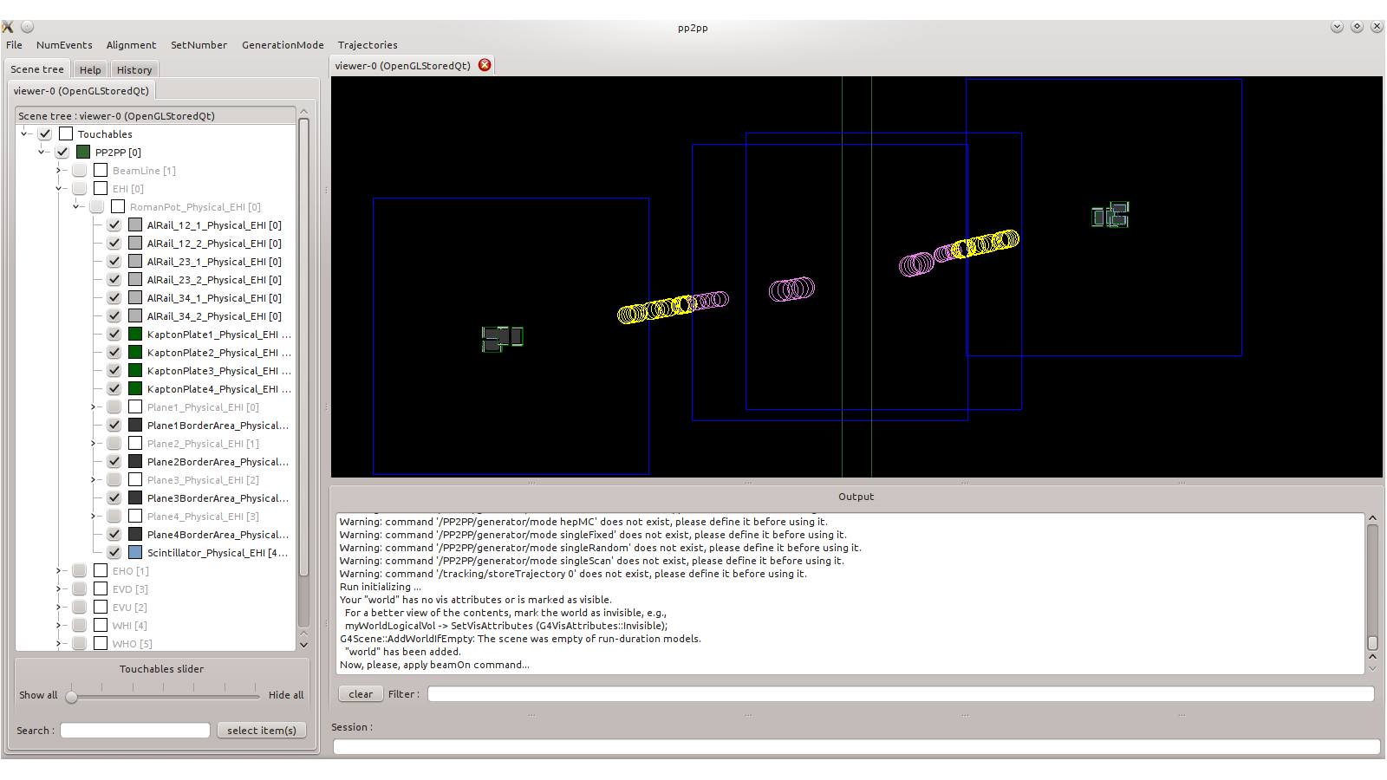
Task: Click the white Touchables color swatch
Action: tap(66, 134)
